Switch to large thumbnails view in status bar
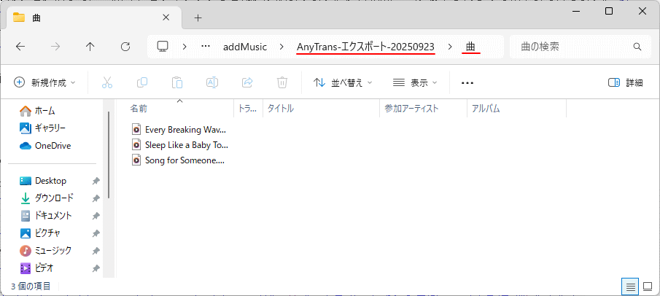 pyautogui.click(x=648, y=287)
